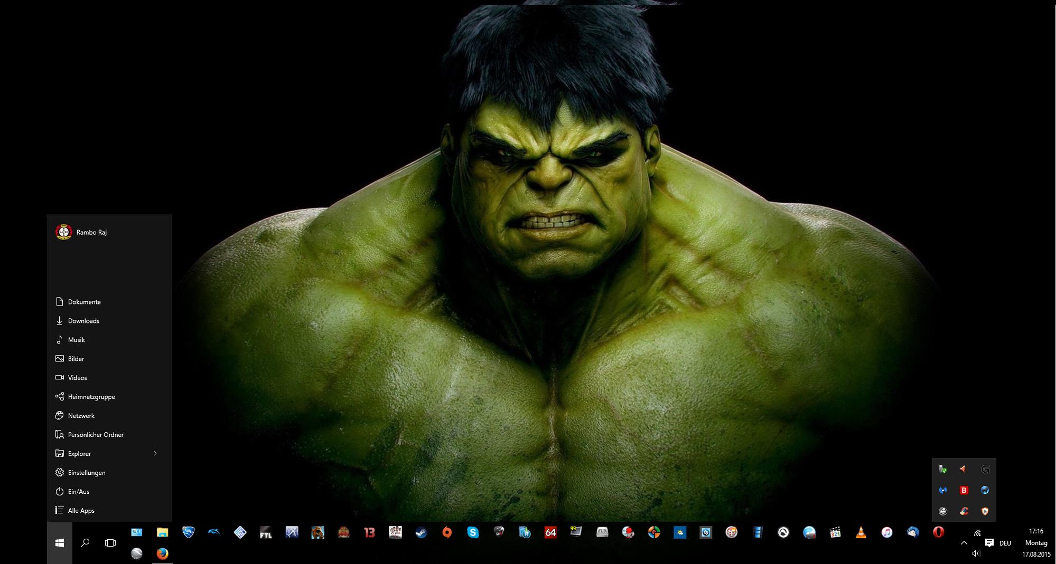This screenshot has height=564, width=1056.
Task: Launch Origin from the taskbar
Action: click(447, 532)
